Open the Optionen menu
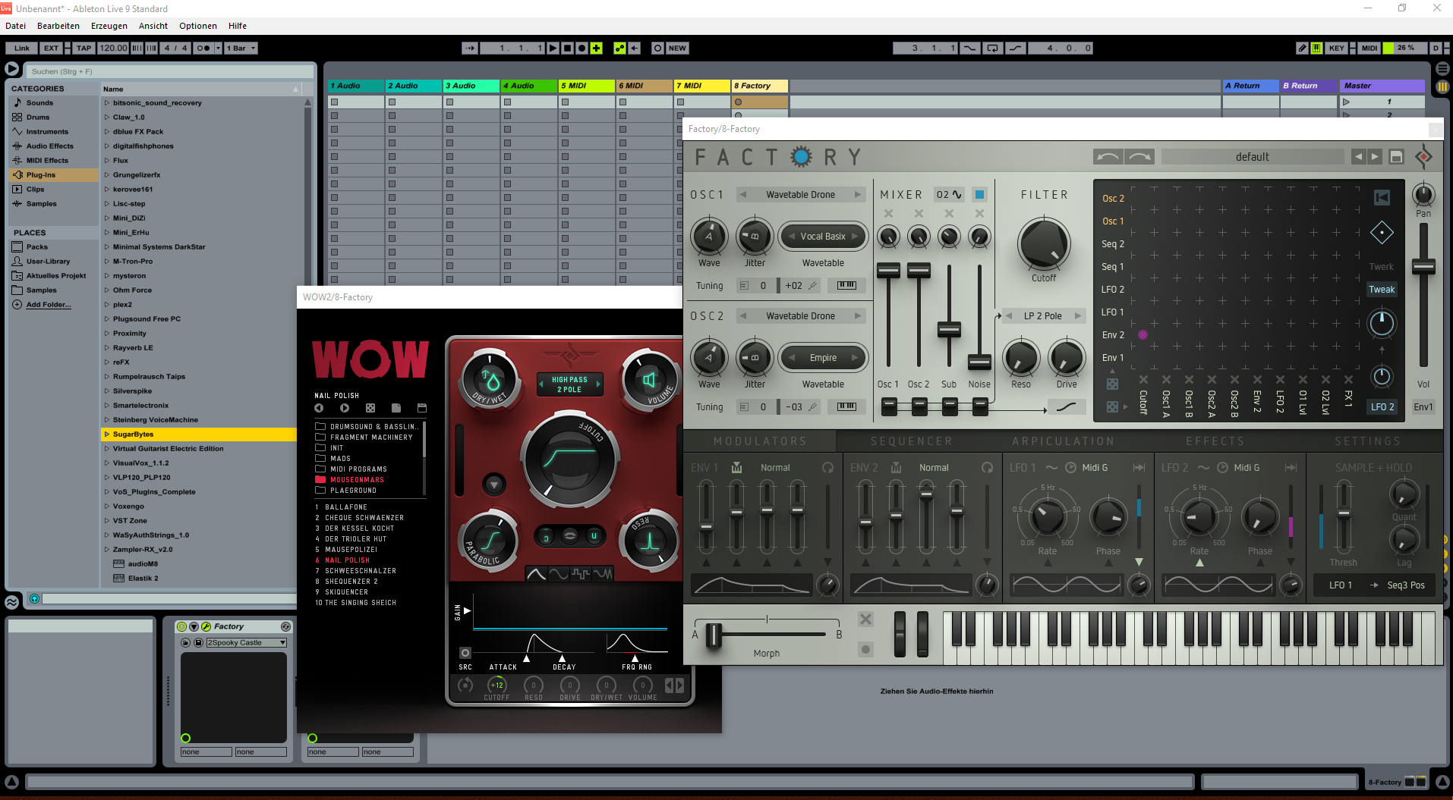 click(x=198, y=26)
